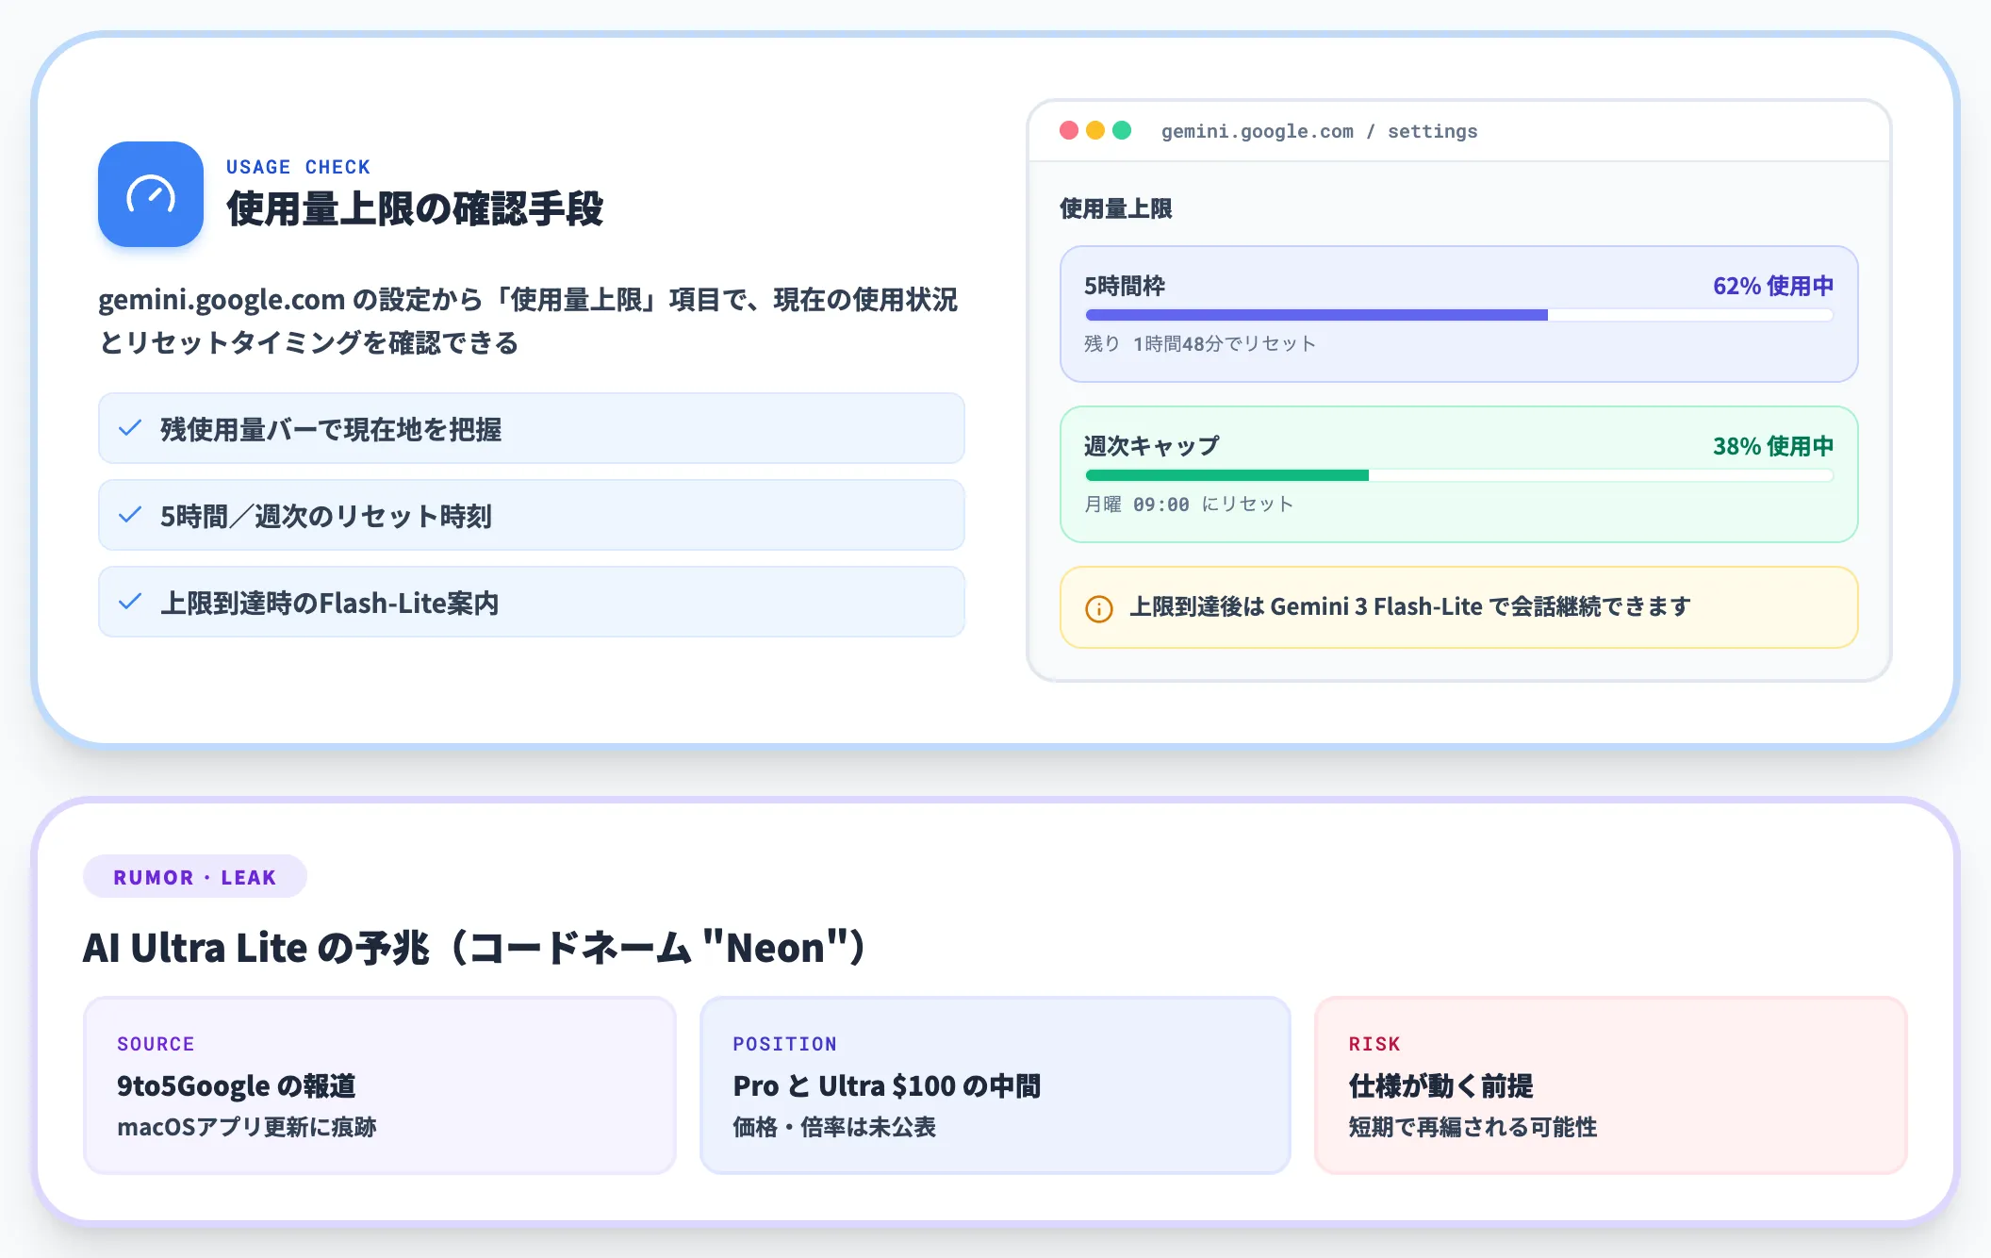Click the AI Ultra Lite の予兆 heading
1991x1258 pixels.
point(475,947)
